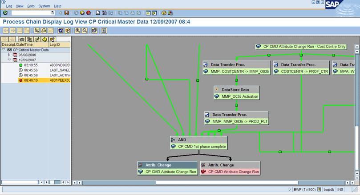Screen dimensions: 360x195
Task: Open the Goto menu
Action: coord(31,6)
